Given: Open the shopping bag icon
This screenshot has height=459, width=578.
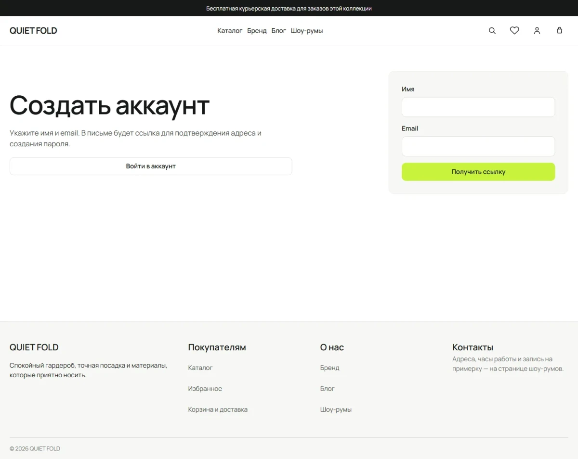Looking at the screenshot, I should click(559, 30).
